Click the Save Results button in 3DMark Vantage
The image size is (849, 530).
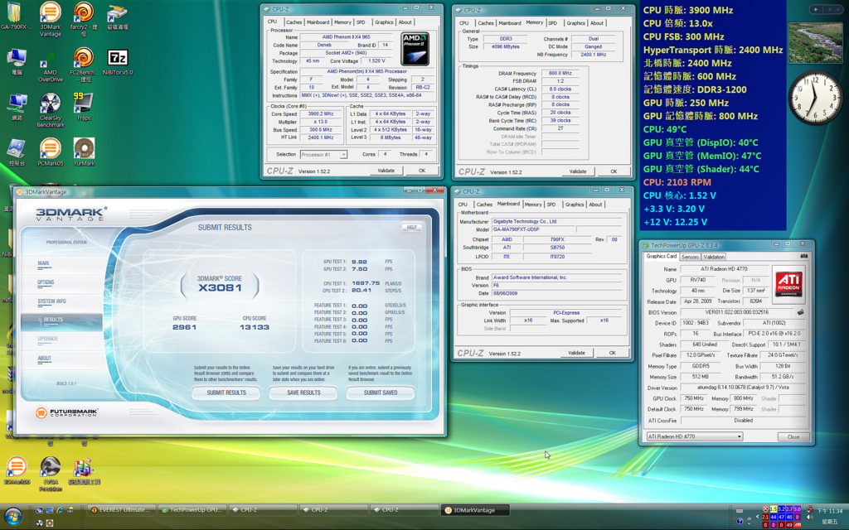303,393
